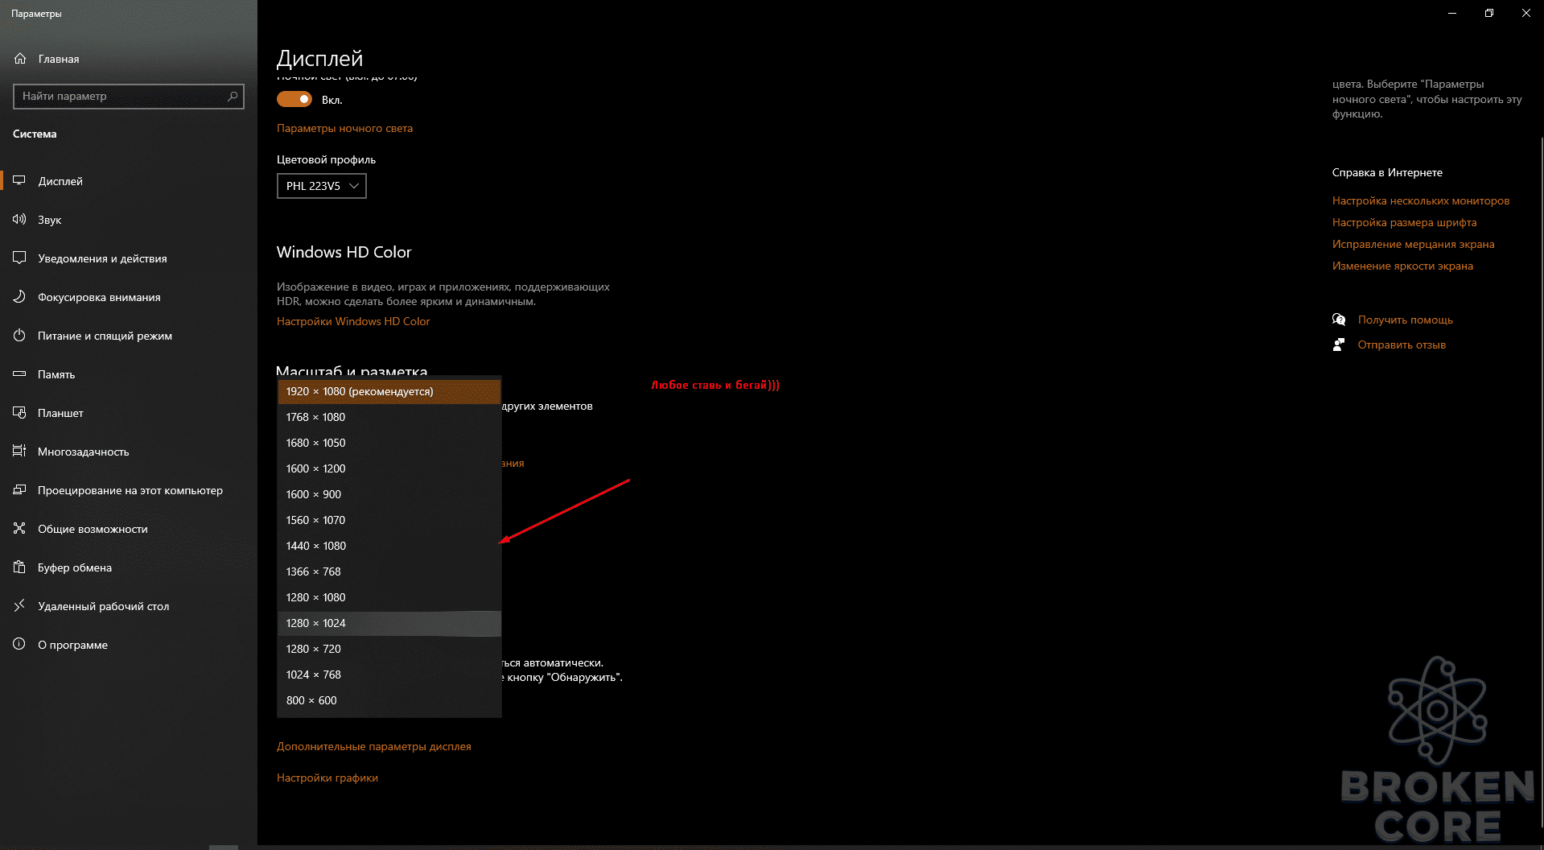The image size is (1544, 850).
Task: Click the Память storage icon
Action: (19, 374)
